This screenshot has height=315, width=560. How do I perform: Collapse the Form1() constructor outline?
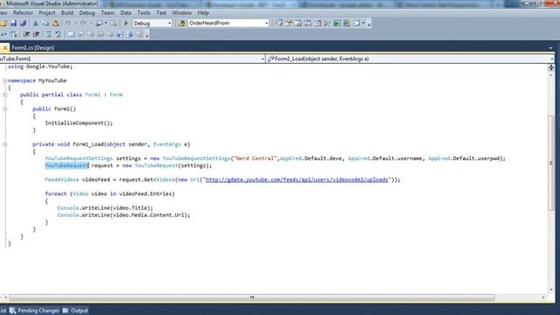coord(4,108)
